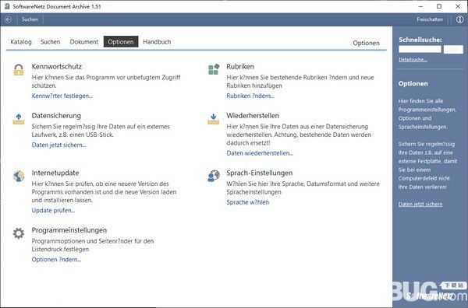Switch to the Katalog tab
This screenshot has width=468, height=308.
21,42
